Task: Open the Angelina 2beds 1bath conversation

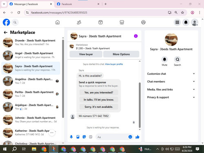Action: (31, 81)
